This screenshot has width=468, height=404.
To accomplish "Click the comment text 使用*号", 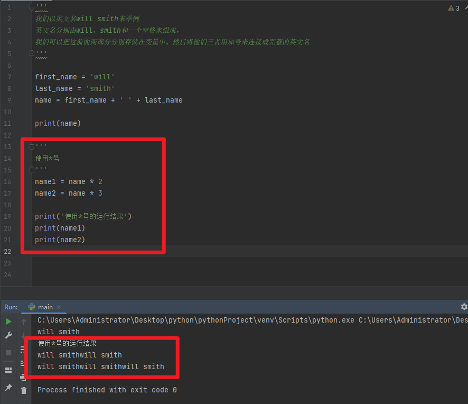I will pos(48,158).
